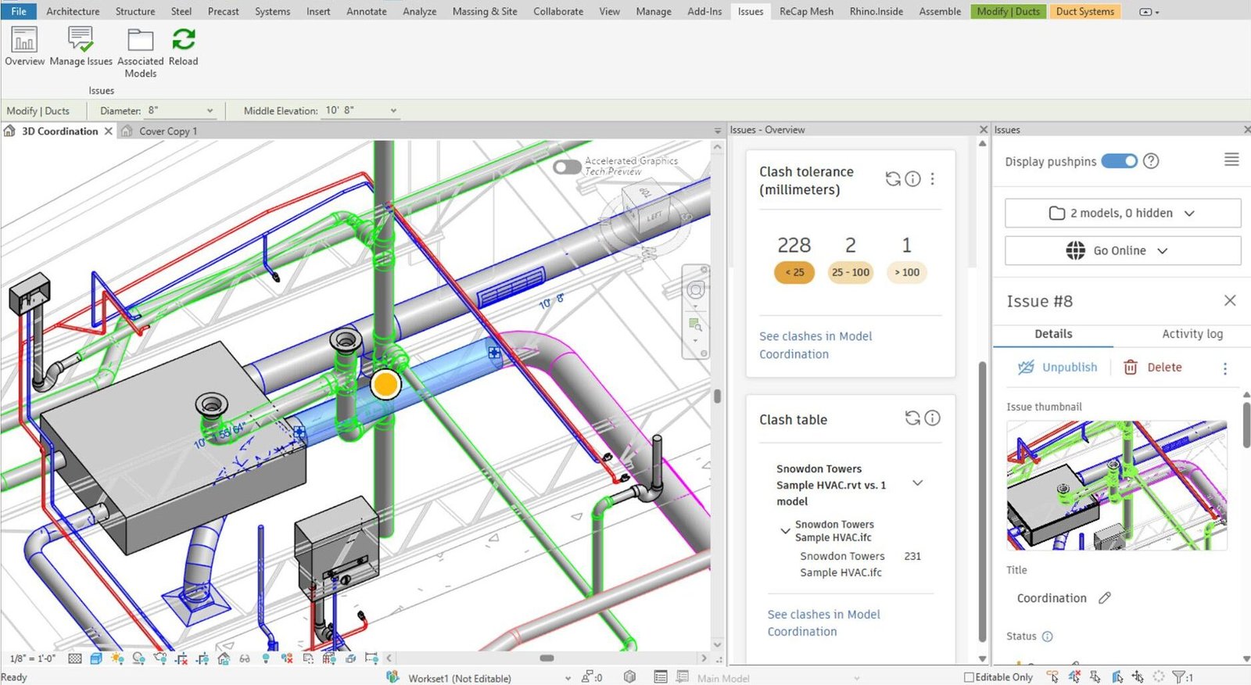Switch to the Collaborate ribbon tab
The height and width of the screenshot is (685, 1251).
point(558,11)
